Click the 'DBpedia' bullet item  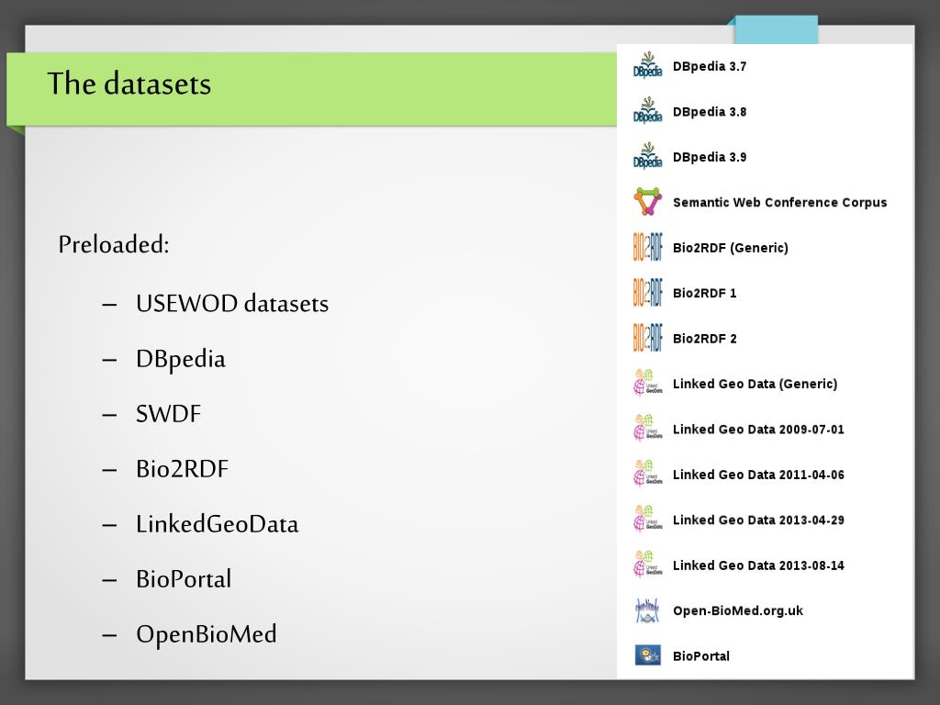point(181,359)
